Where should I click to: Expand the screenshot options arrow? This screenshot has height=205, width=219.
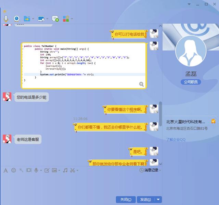click(x=77, y=170)
